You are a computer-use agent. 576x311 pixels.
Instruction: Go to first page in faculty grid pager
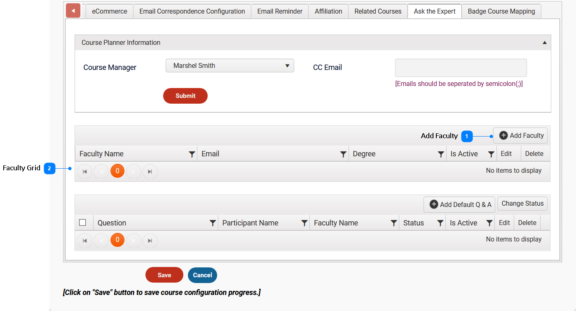tap(85, 172)
